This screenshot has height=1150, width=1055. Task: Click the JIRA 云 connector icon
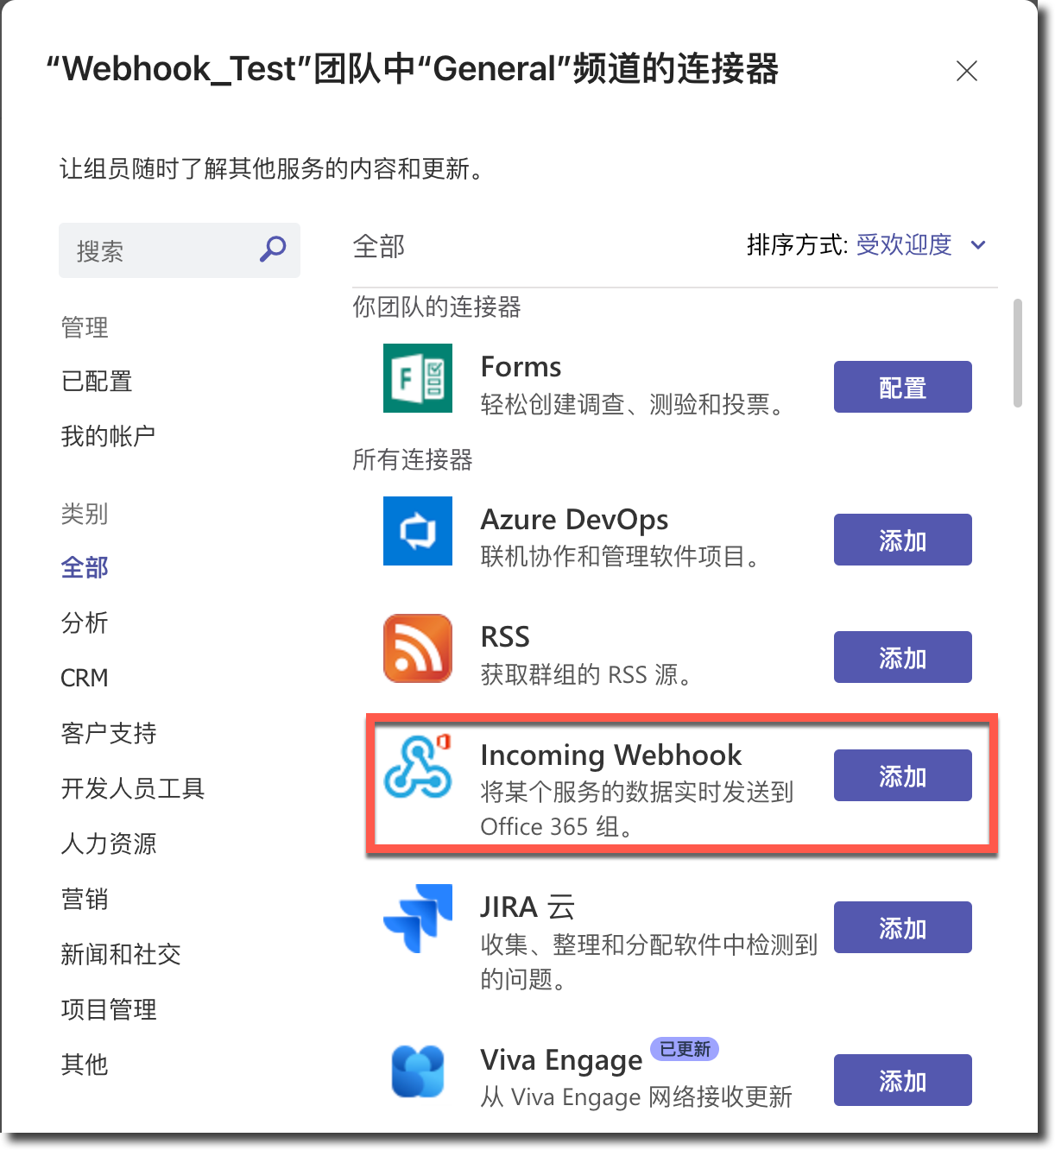click(x=418, y=919)
